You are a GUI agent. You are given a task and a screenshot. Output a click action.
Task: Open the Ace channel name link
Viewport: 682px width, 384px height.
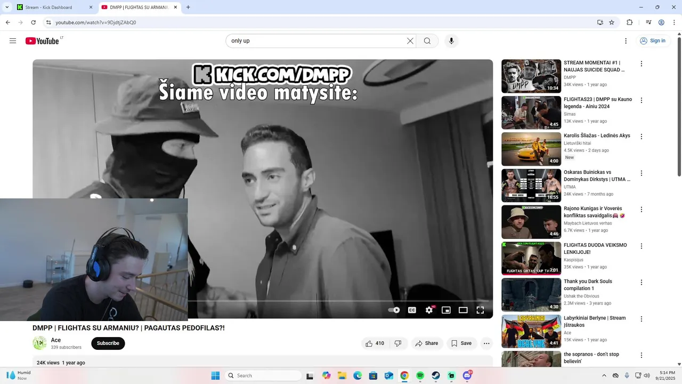click(56, 340)
